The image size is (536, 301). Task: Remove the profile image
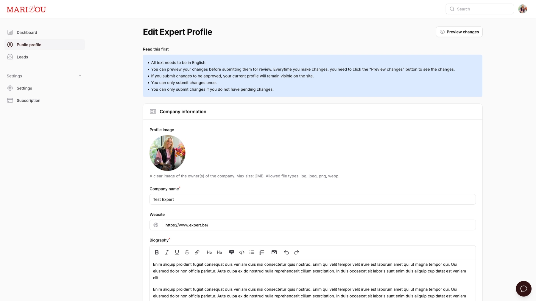pyautogui.click(x=158, y=161)
